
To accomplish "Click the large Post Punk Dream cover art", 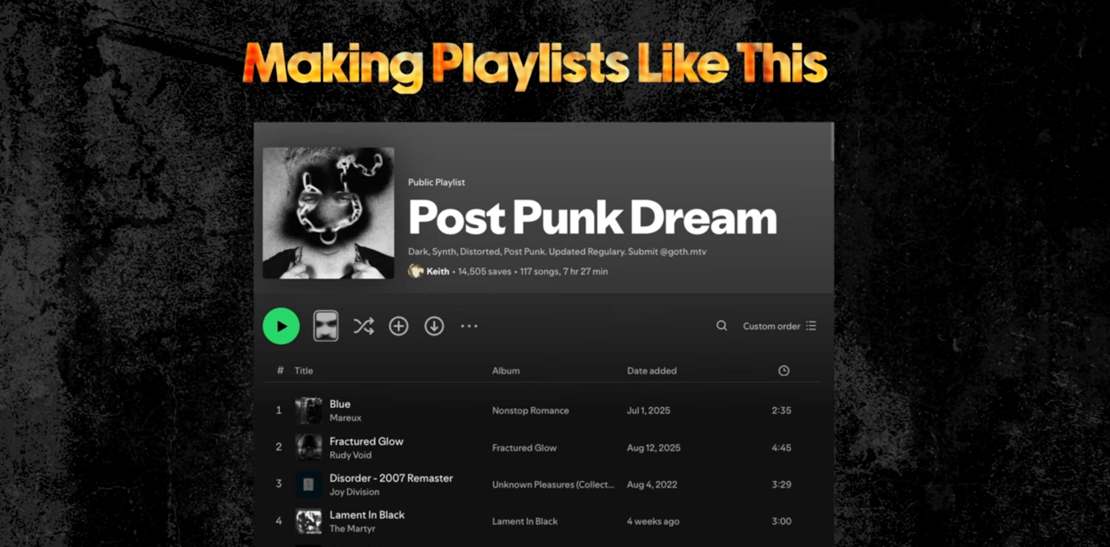I will tap(328, 213).
